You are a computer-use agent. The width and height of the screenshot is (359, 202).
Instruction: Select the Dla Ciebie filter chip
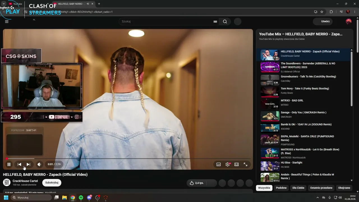pyautogui.click(x=298, y=188)
